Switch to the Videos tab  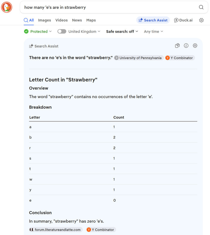click(61, 20)
